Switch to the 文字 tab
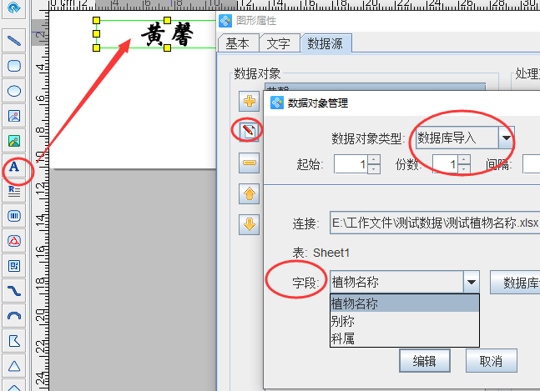Screen dimensions: 540x391 279,43
